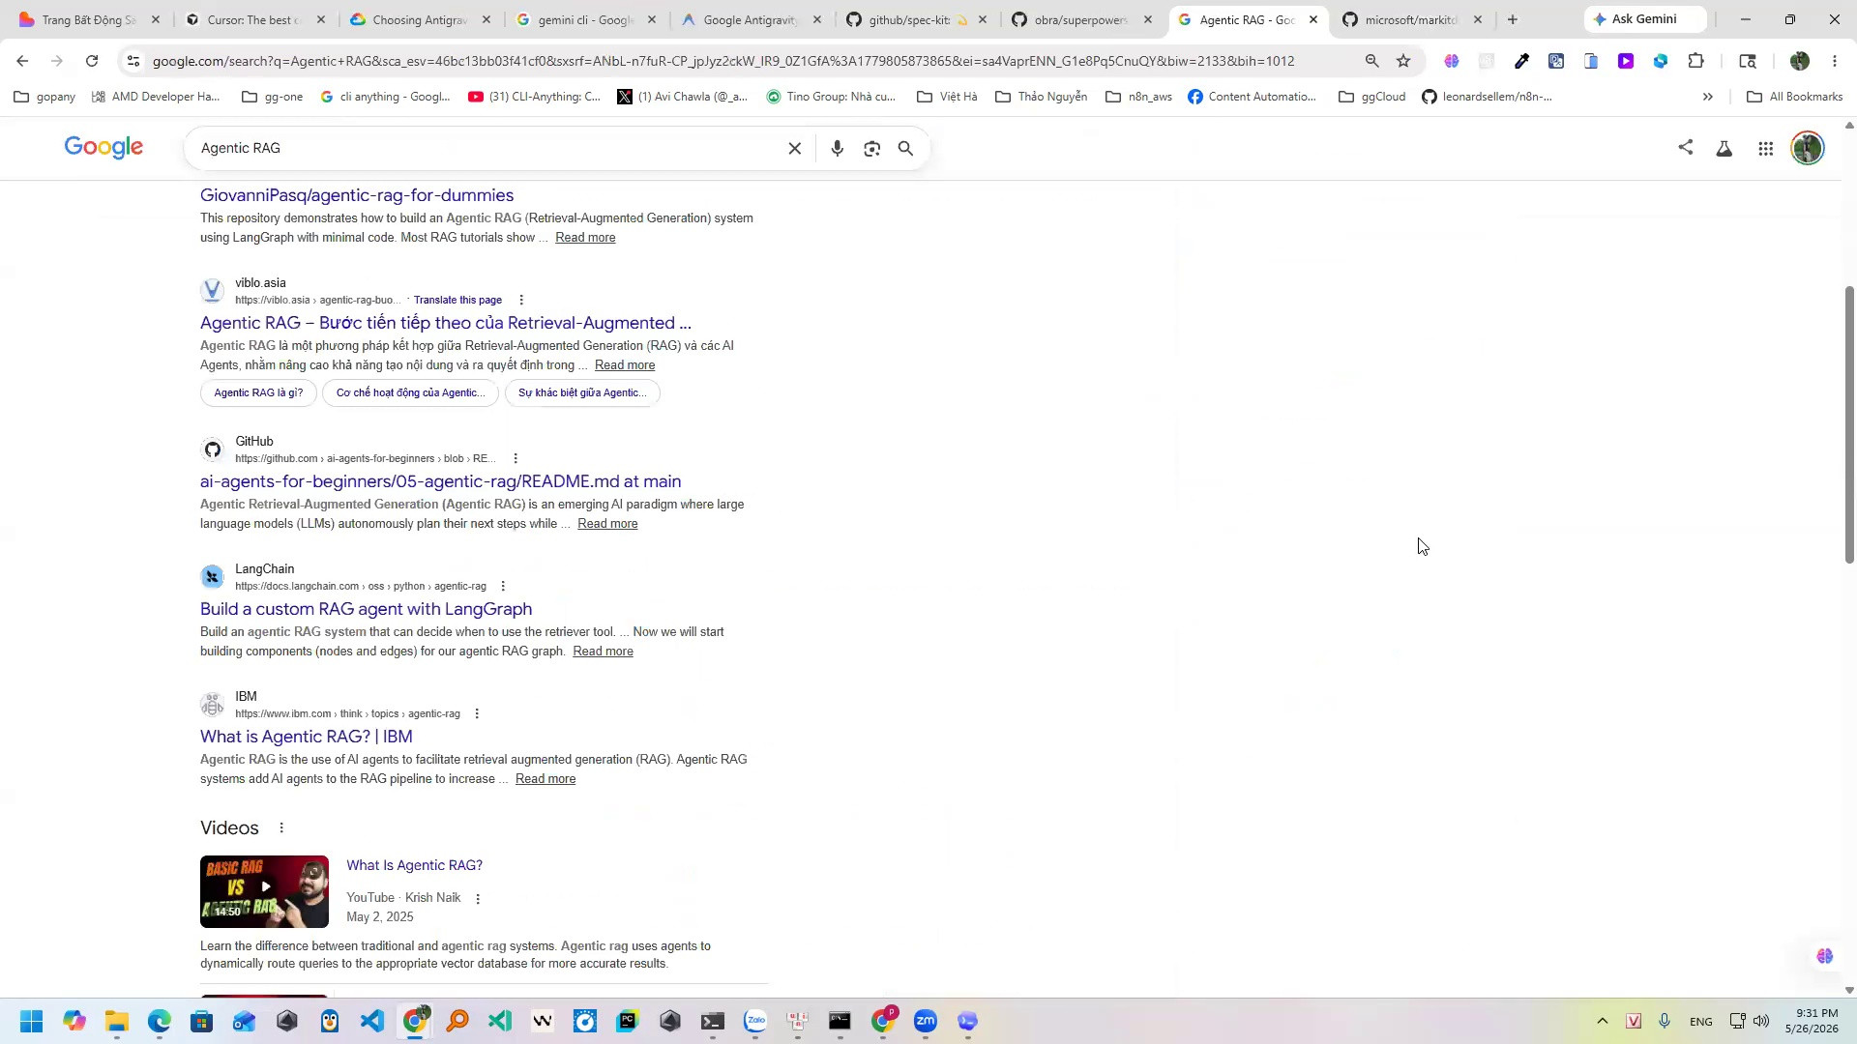Open options for the LangChain result
The image size is (1857, 1044).
point(503,586)
